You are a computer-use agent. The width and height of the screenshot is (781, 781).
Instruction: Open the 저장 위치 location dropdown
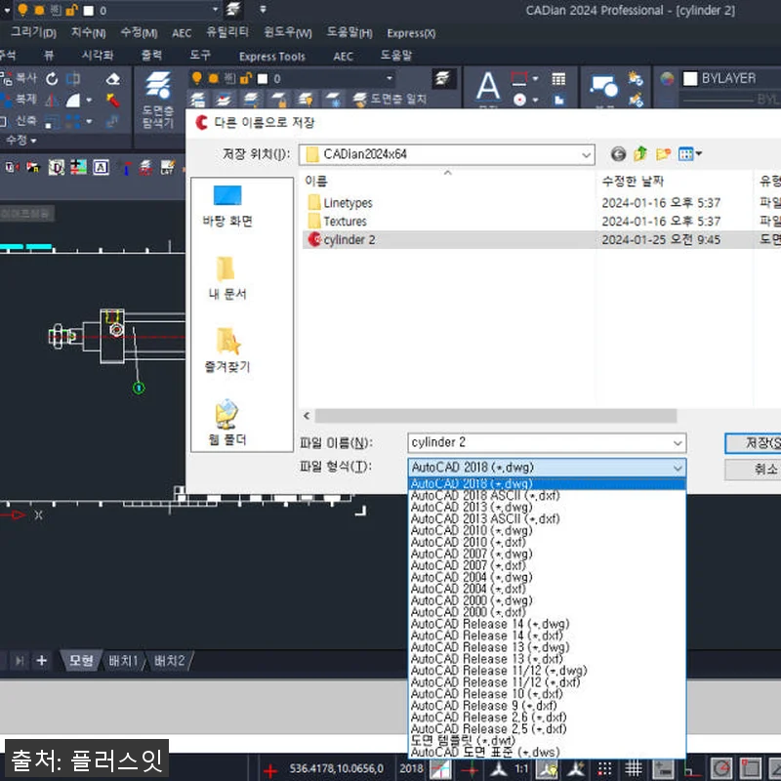[x=586, y=154]
